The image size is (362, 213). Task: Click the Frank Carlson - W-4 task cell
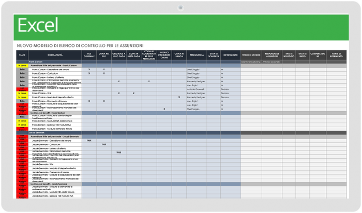(x=55, y=93)
